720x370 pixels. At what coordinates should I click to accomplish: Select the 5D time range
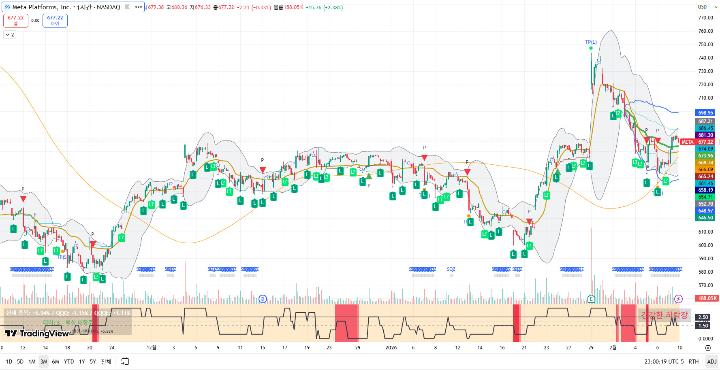pos(20,361)
